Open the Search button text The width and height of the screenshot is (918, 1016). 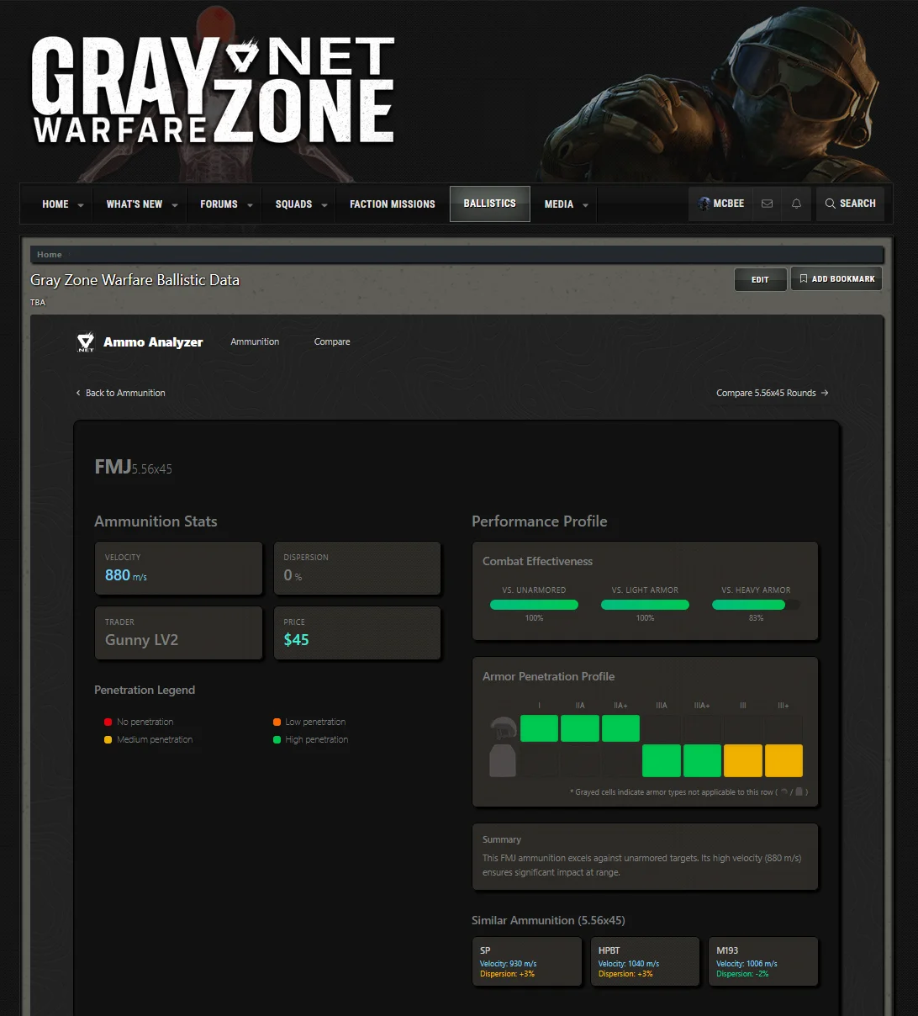[857, 204]
